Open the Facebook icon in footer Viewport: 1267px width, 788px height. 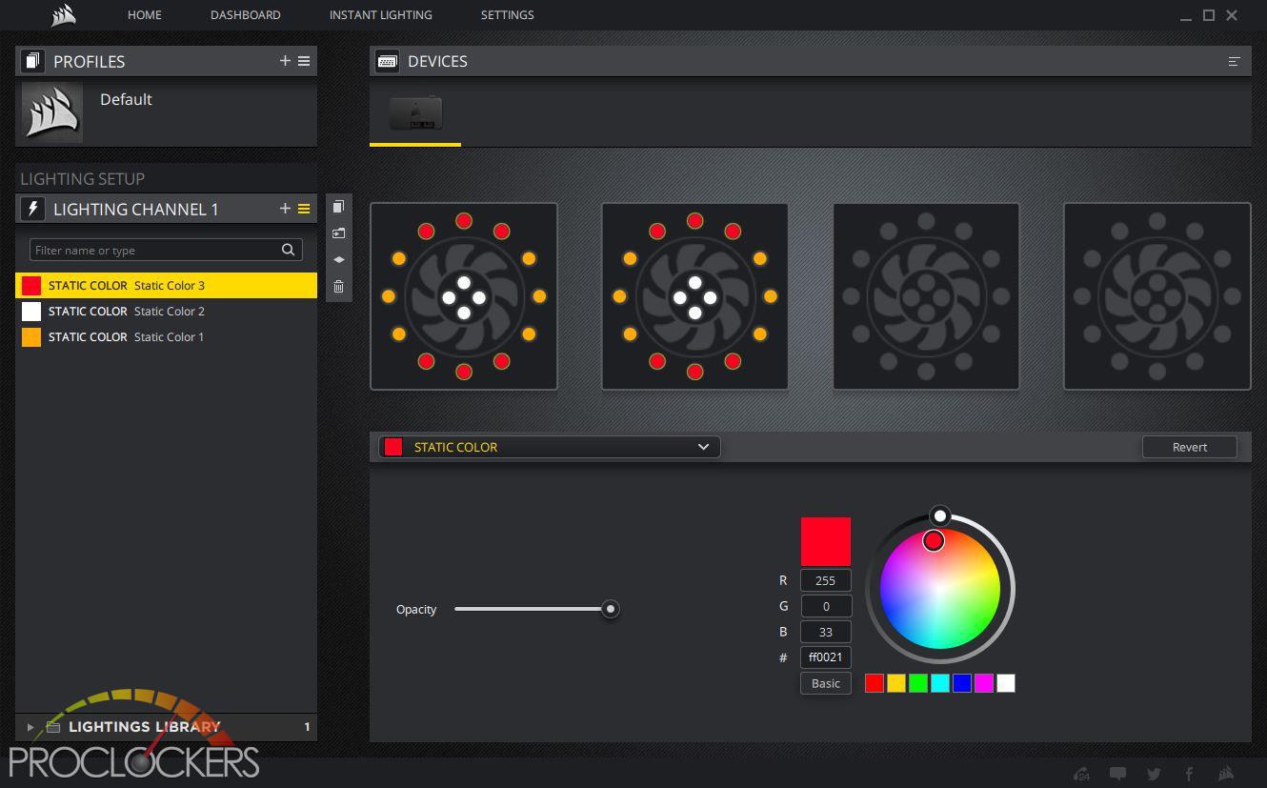1189,774
